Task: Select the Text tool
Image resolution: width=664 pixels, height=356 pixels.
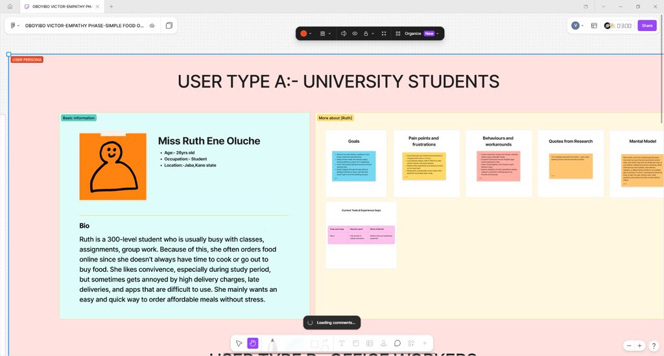Action: pos(342,343)
